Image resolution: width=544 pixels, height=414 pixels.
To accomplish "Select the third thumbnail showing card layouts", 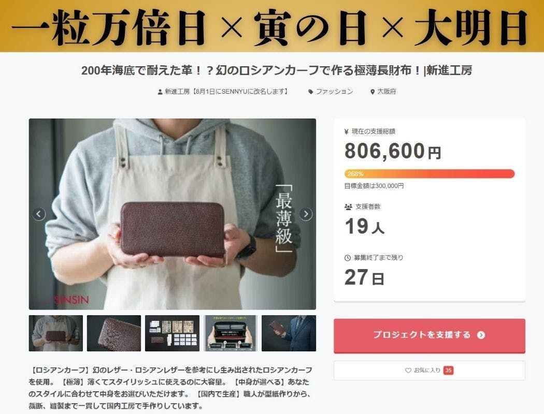I will pyautogui.click(x=172, y=333).
